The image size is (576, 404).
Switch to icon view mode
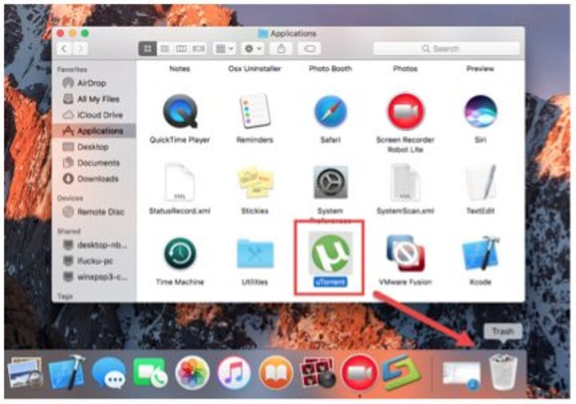point(148,49)
